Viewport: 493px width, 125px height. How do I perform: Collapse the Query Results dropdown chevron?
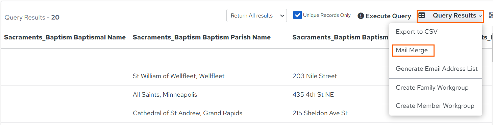click(480, 16)
